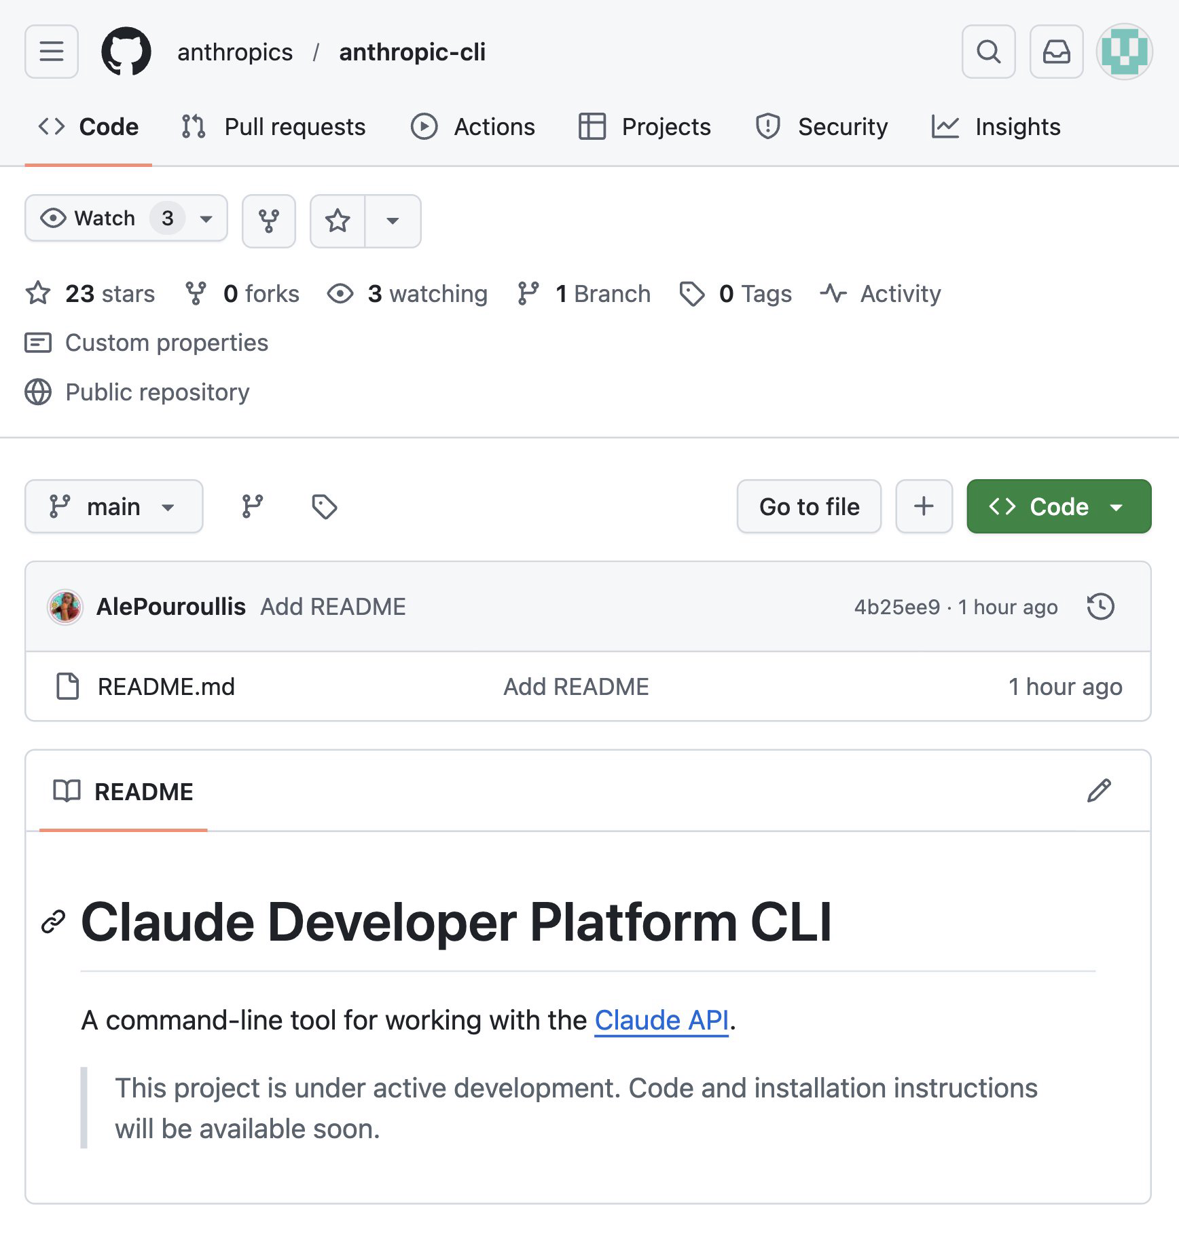Expand the star lists dropdown arrow
The width and height of the screenshot is (1179, 1242).
(393, 221)
